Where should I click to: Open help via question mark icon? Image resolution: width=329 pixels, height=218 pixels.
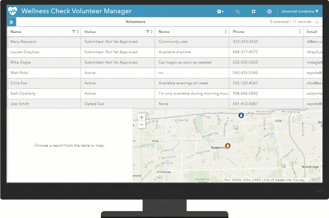coord(269,12)
